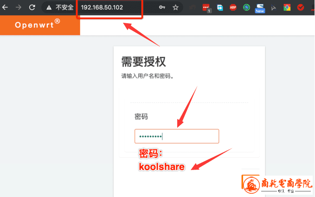315x197 pixels.
Task: Click the blue arrow extension icon
Action: 220,7
